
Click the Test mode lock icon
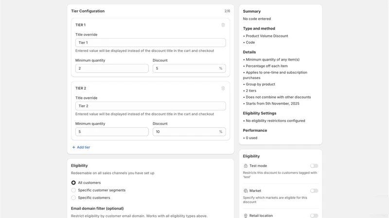tap(246, 166)
